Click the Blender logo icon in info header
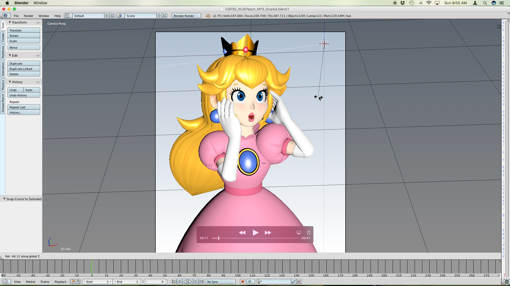 click(x=208, y=16)
